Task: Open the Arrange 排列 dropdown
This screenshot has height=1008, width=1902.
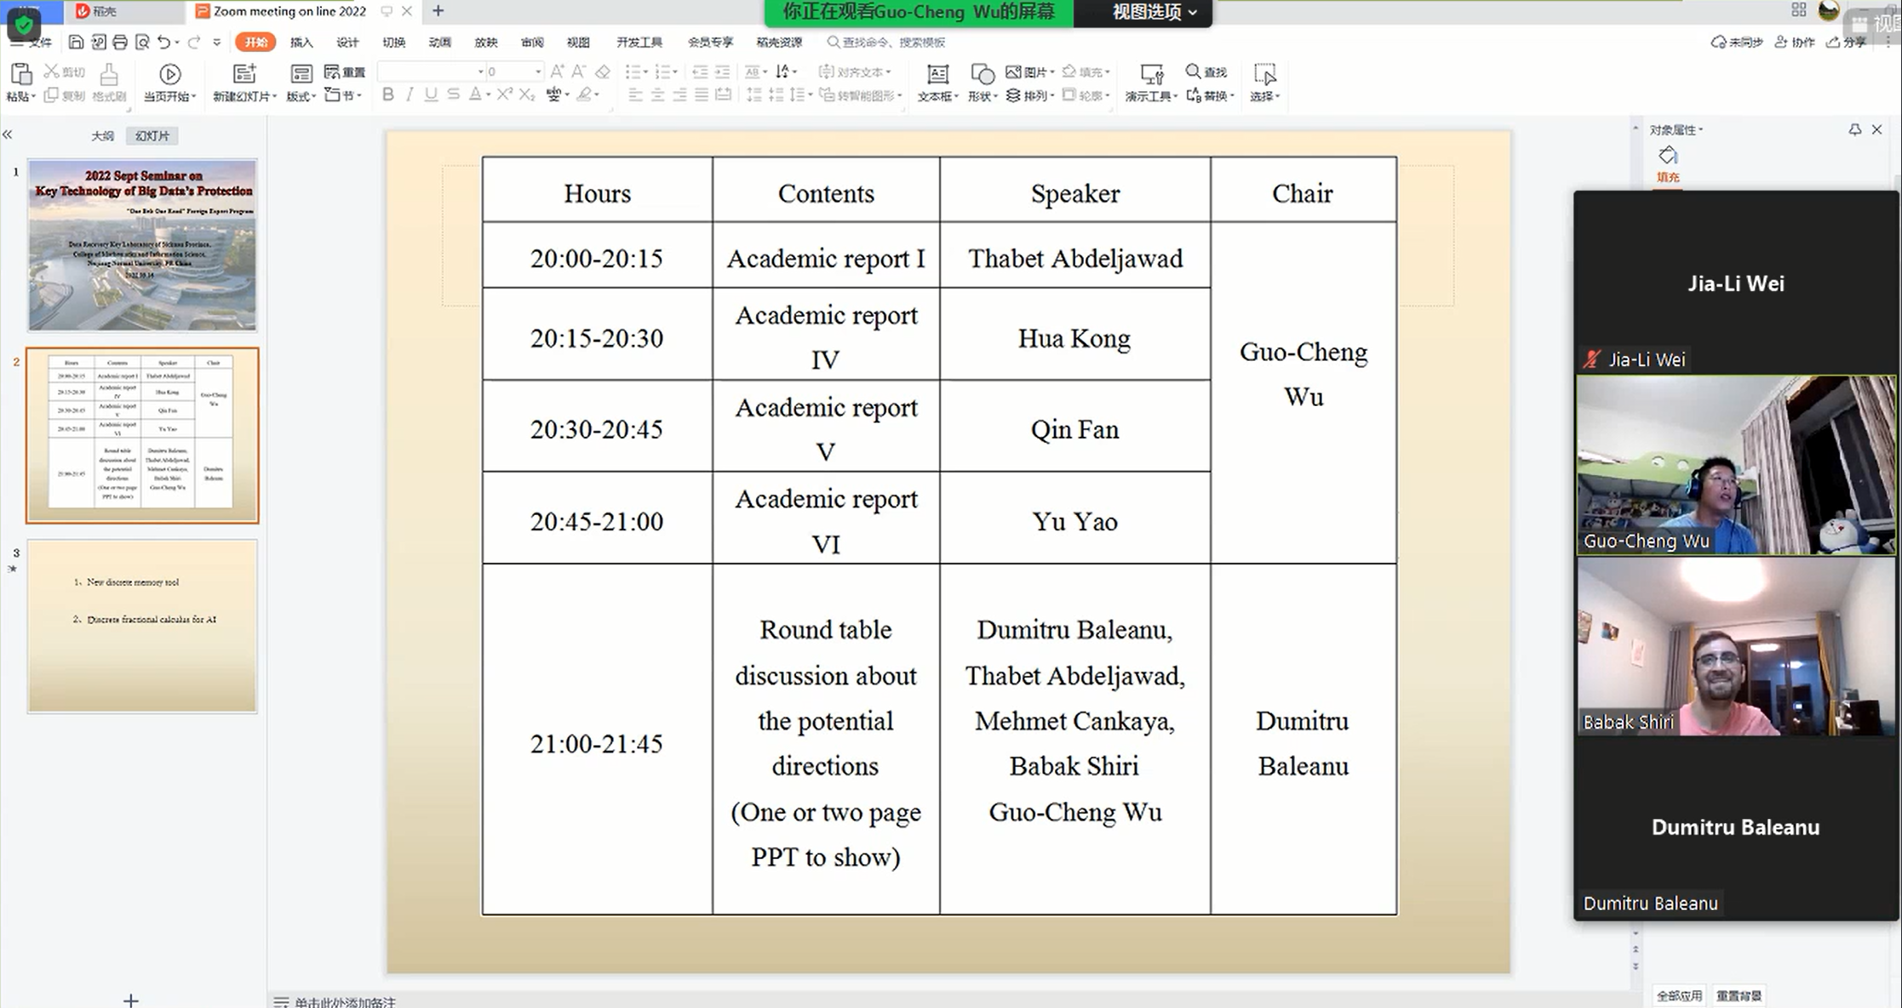Action: pos(1029,95)
